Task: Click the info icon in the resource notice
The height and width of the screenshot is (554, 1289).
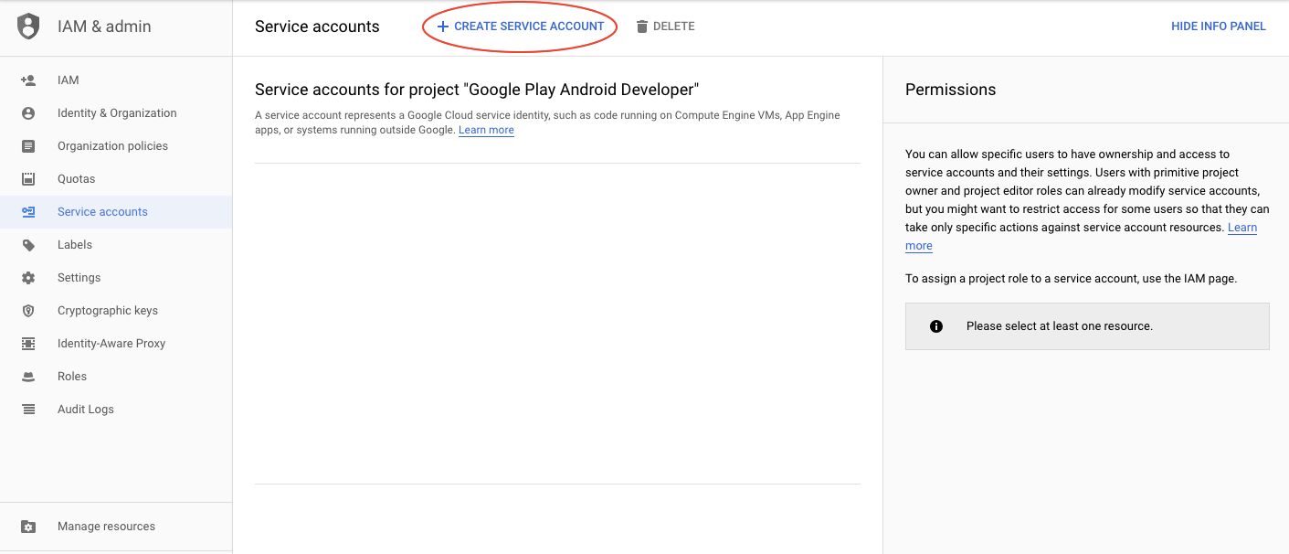Action: pyautogui.click(x=936, y=326)
